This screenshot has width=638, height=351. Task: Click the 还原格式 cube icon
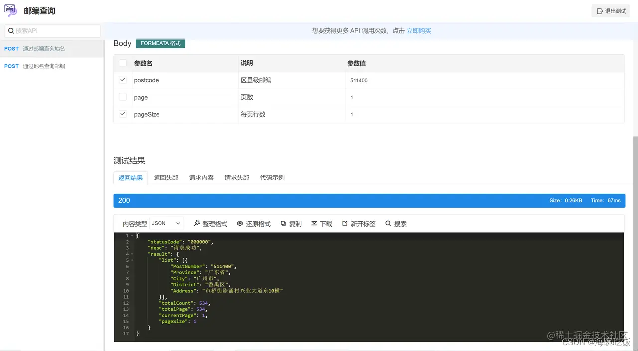[x=240, y=224]
